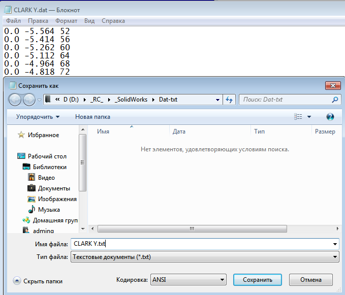This screenshot has width=345, height=295.
Task: Click the Notepad icon in dialog title
Action: click(x=12, y=85)
